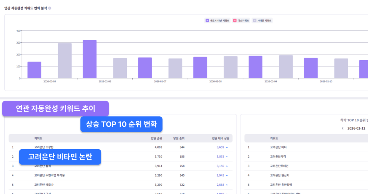Open keyword 고려은단 조창현
368x194 pixels.
click(x=44, y=147)
